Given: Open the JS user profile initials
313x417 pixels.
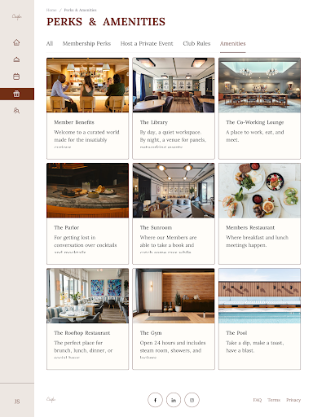Looking at the screenshot, I should [x=17, y=402].
